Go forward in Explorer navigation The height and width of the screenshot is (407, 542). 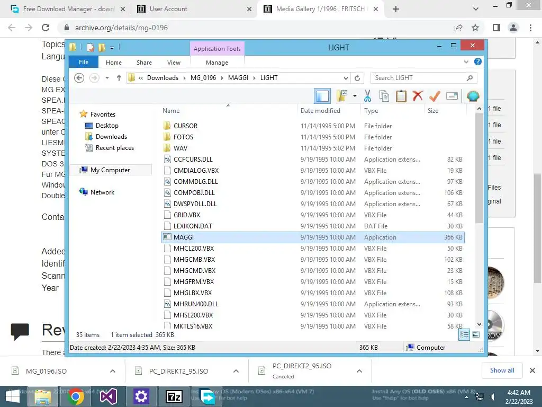point(94,78)
